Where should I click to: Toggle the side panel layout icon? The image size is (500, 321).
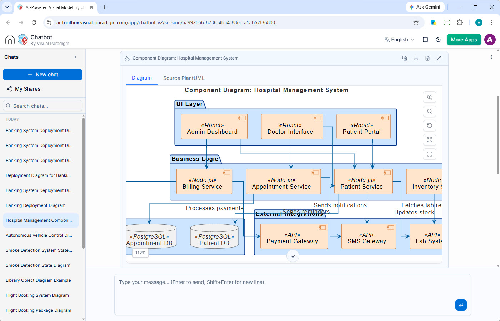425,40
